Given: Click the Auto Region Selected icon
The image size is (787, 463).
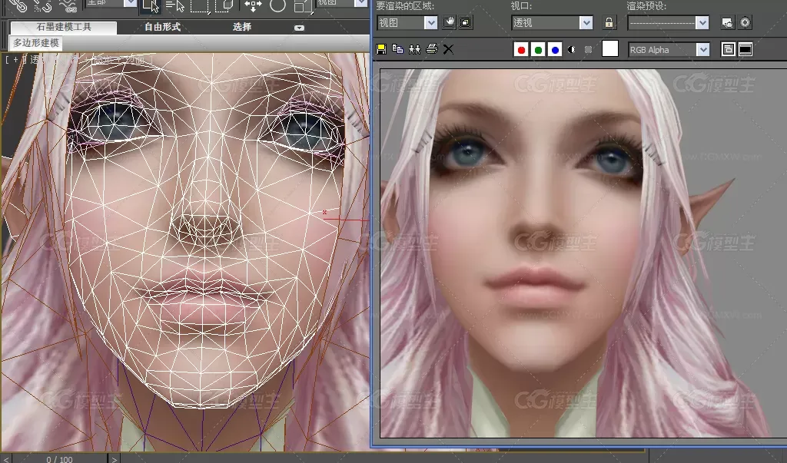Looking at the screenshot, I should 466,22.
